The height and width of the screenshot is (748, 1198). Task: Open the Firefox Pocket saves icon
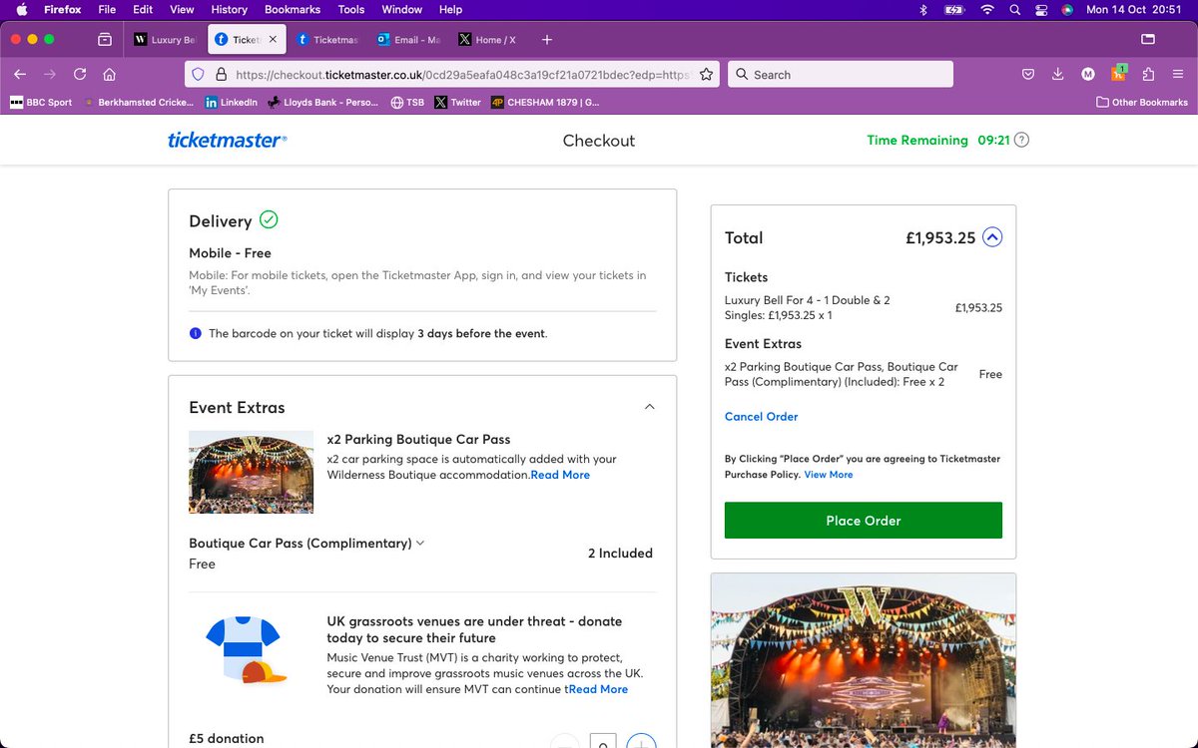1029,74
